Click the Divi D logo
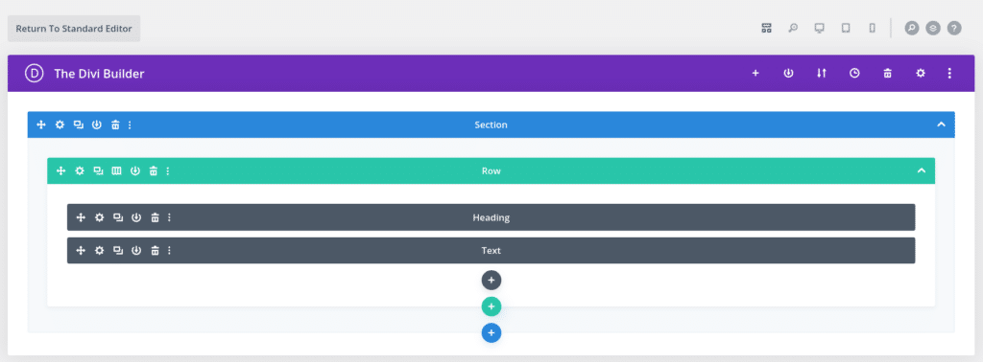This screenshot has height=362, width=983. tap(34, 73)
